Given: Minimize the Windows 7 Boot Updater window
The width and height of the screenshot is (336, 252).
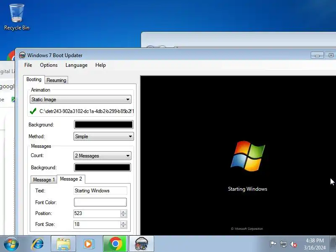Looking at the screenshot, I should (x=317, y=55).
